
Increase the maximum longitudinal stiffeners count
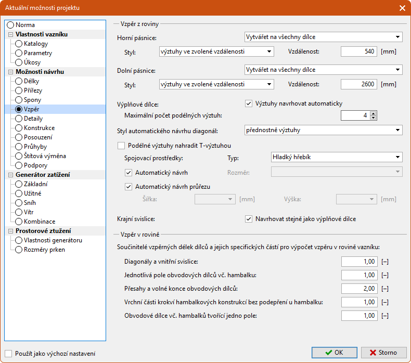(x=373, y=113)
